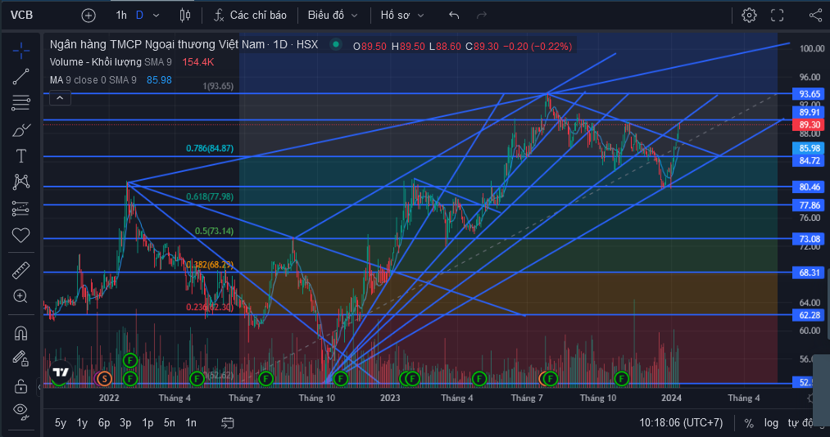Open the candlestick chart style selector
Screen dimensions: 830x437
click(x=184, y=16)
